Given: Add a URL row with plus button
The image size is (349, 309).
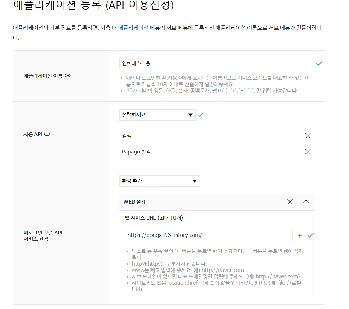Looking at the screenshot, I should click(x=299, y=235).
